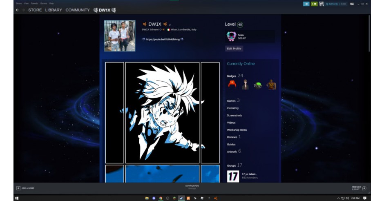Viewport: 384px width, 201px height.
Task: Open FRIENDS & CHAT panel
Action: pos(359,188)
